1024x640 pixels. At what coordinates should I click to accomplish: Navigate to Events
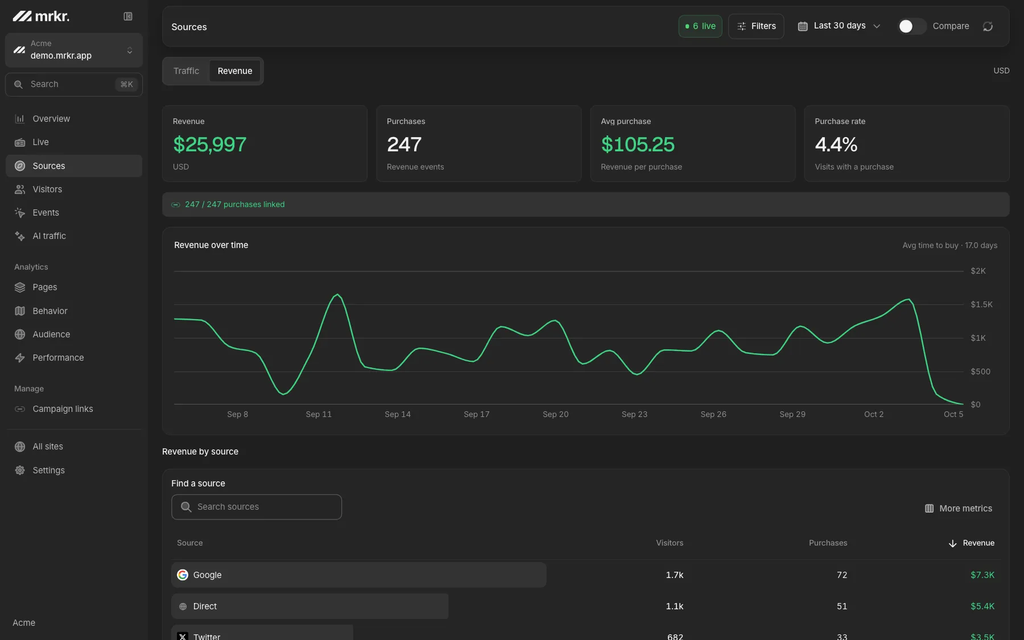tap(74, 213)
